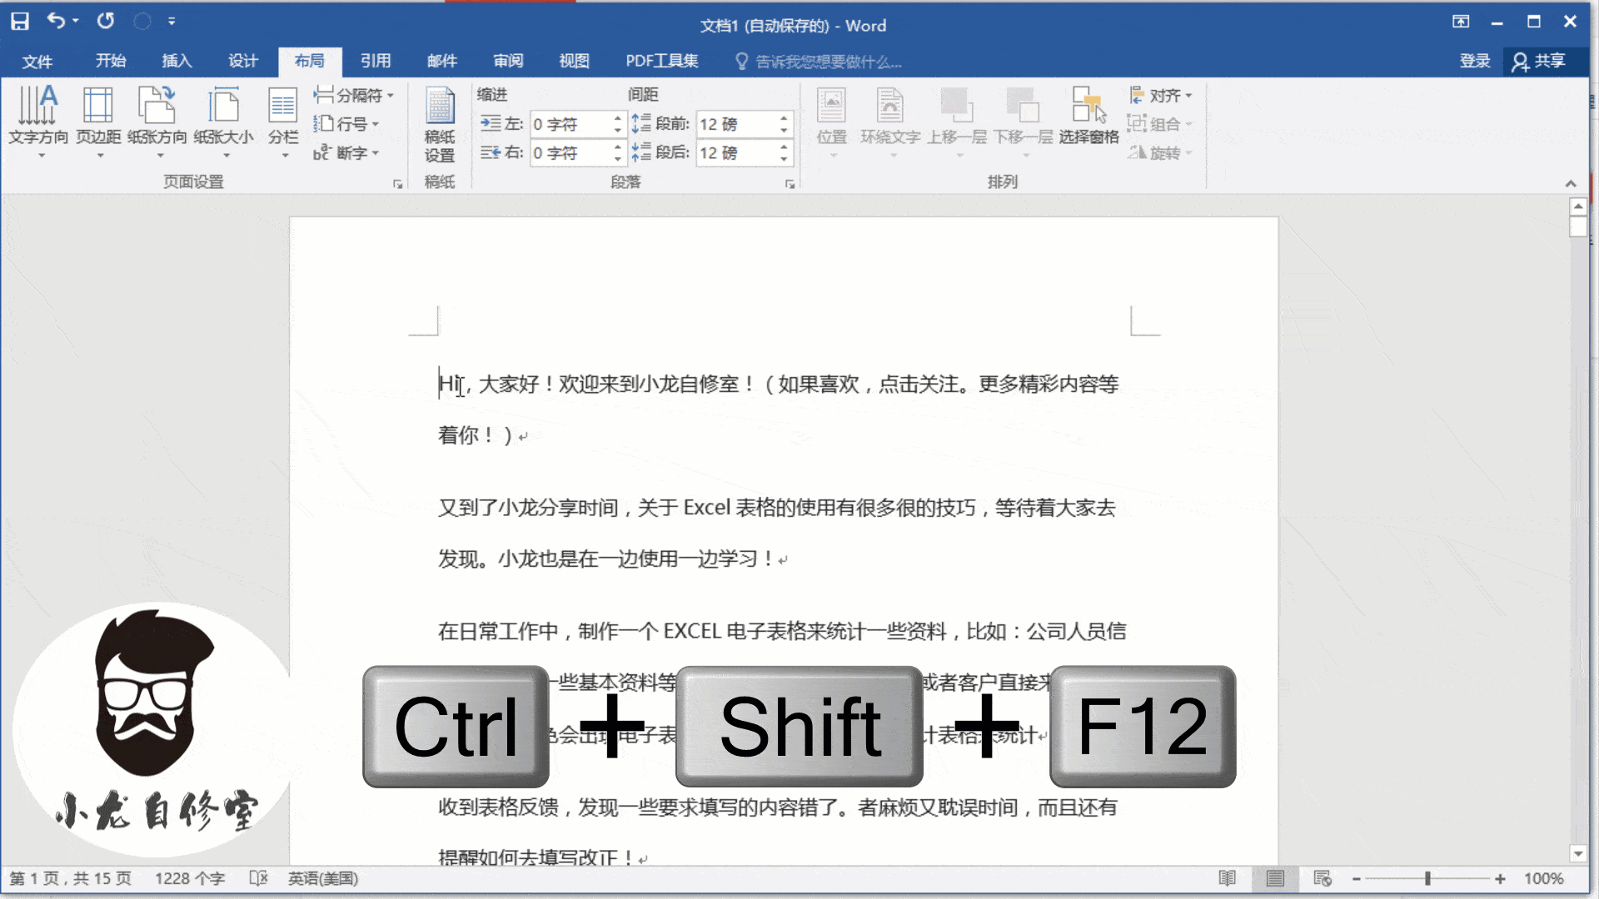Open the 文字方向 text direction tool
Image resolution: width=1599 pixels, height=899 pixels.
(x=38, y=122)
